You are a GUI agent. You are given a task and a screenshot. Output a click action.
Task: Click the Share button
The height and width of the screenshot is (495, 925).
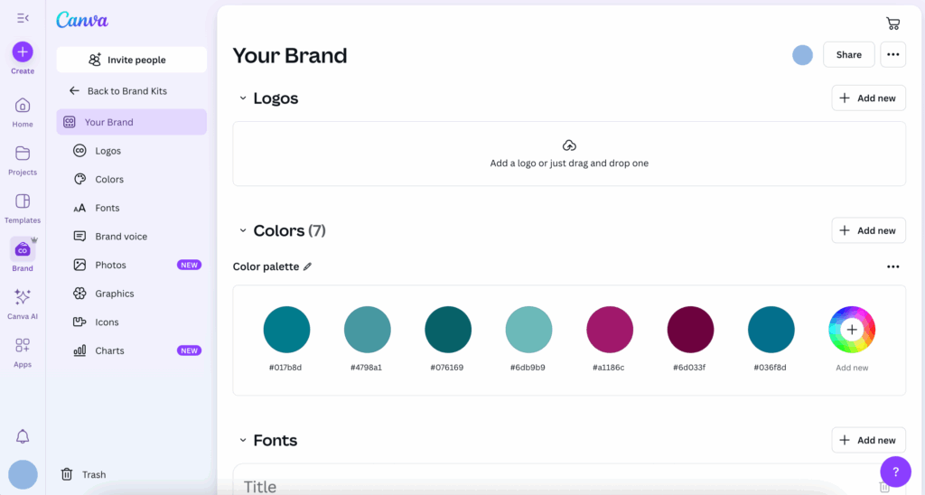pyautogui.click(x=848, y=54)
